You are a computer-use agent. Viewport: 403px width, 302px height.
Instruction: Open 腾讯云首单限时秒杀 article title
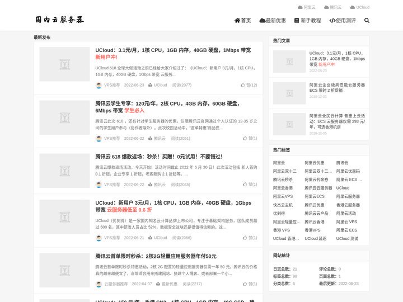click(x=156, y=256)
